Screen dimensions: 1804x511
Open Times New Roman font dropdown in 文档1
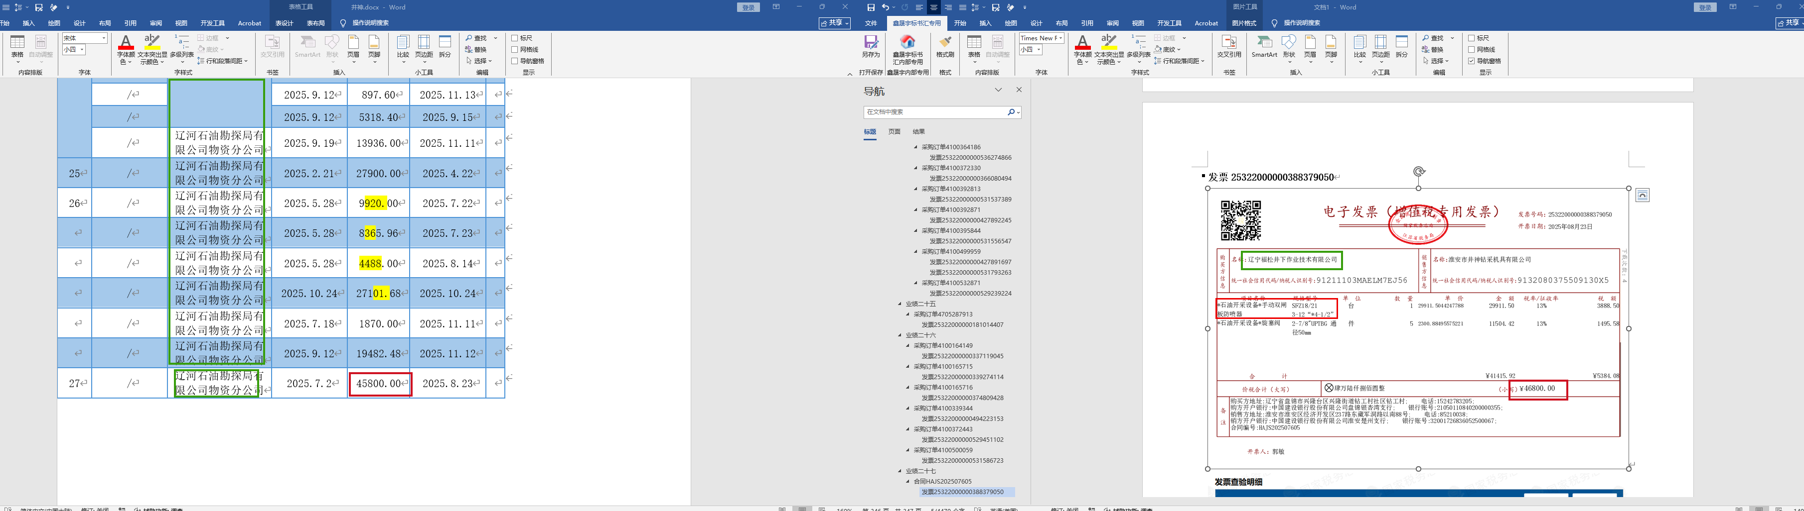click(1060, 38)
